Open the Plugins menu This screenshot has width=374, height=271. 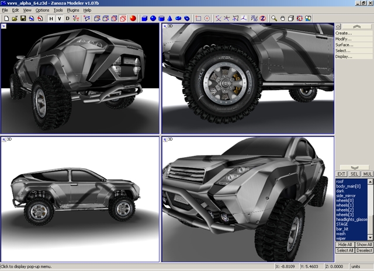[x=73, y=11]
